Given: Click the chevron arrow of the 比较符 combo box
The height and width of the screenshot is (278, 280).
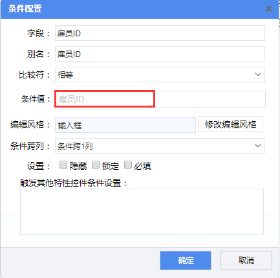Looking at the screenshot, I should 258,75.
